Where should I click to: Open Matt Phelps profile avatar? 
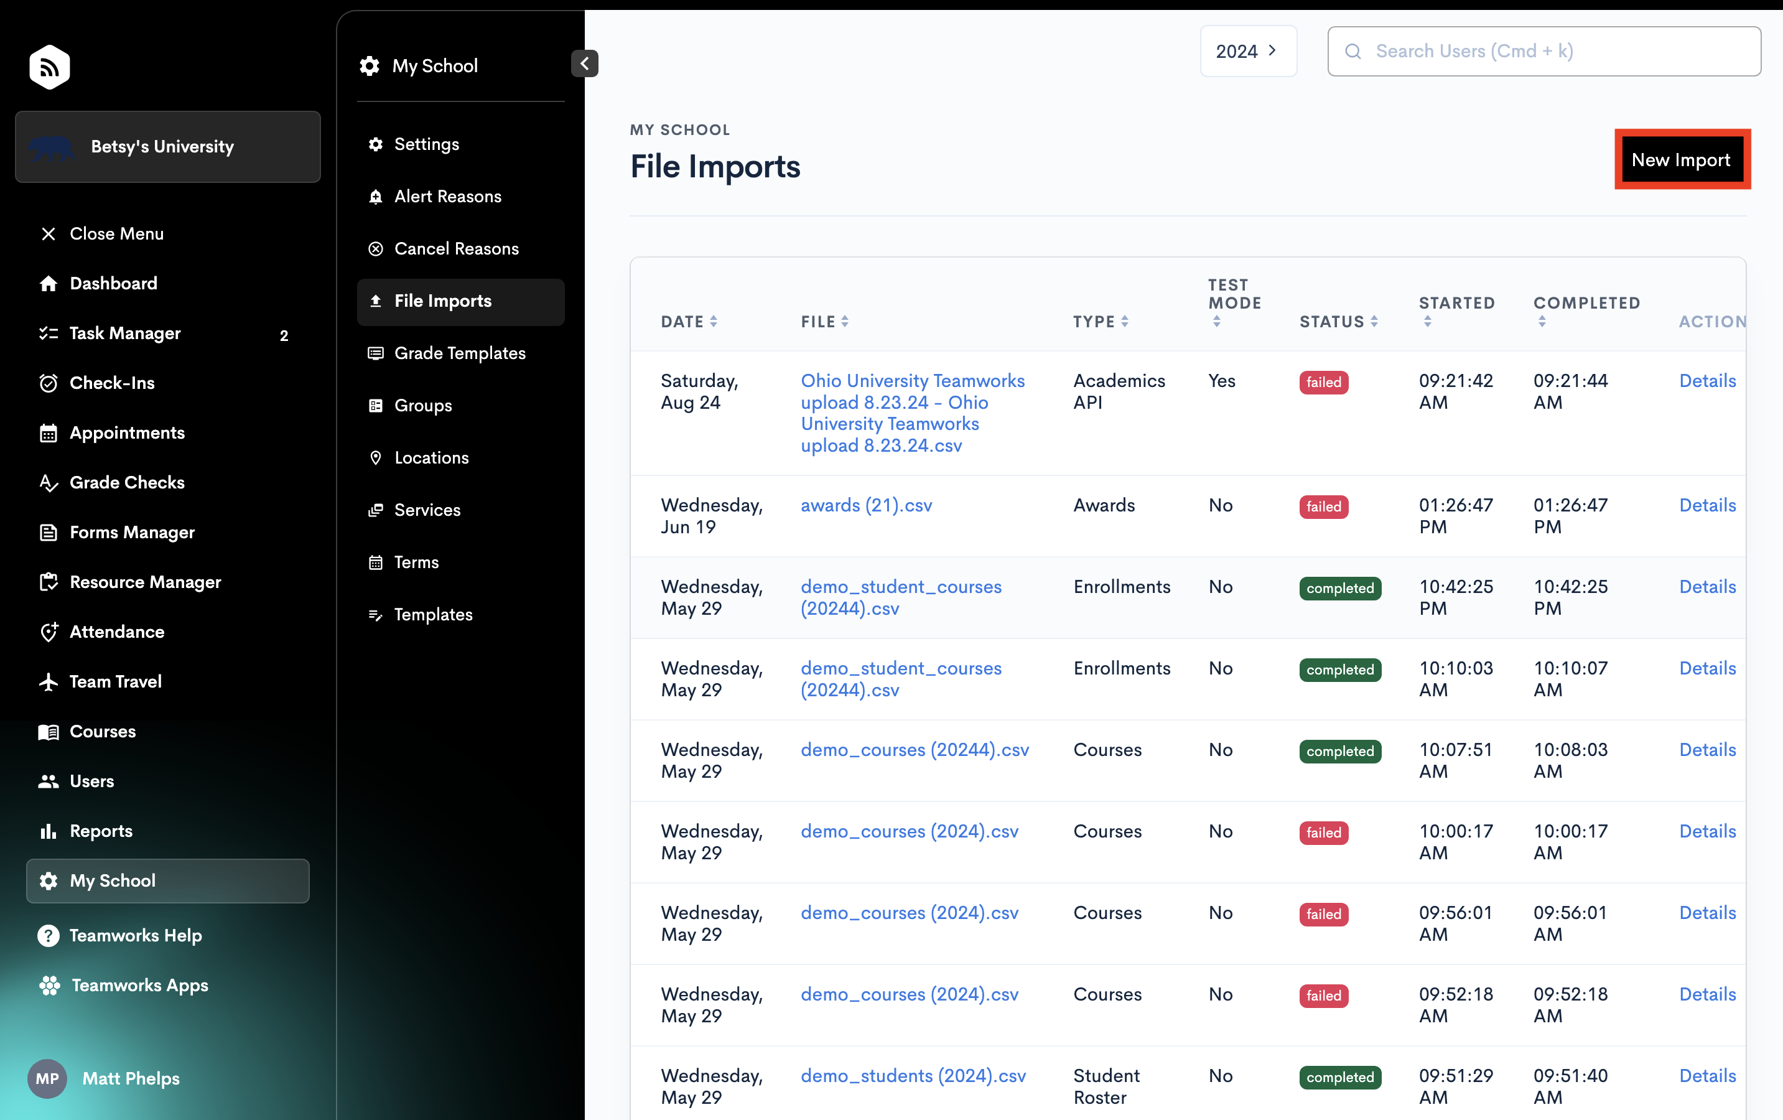(47, 1078)
